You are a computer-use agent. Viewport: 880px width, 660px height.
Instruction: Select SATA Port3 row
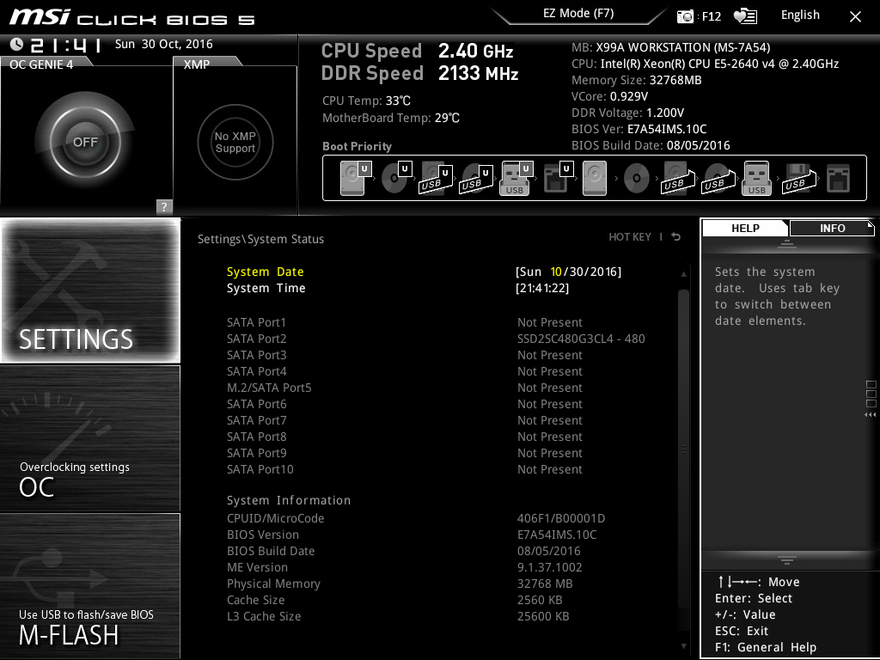404,355
